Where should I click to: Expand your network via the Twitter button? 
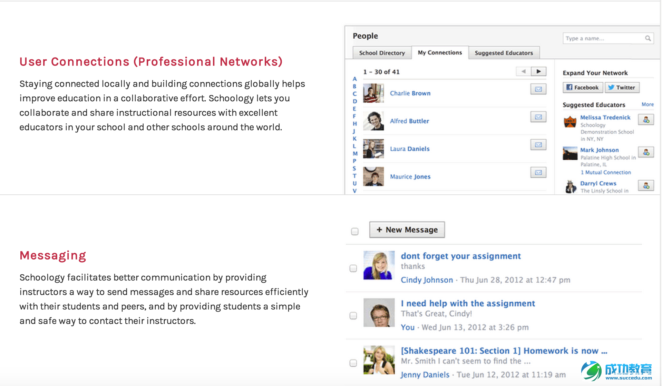[622, 87]
